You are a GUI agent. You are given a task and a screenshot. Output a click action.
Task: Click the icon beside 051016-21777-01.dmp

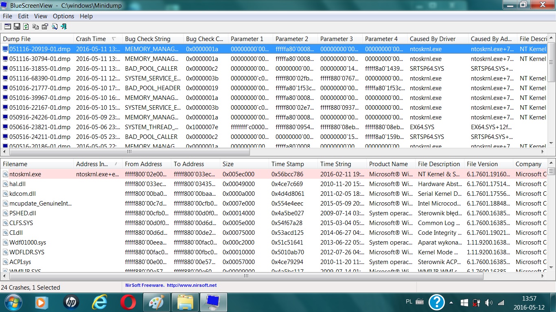pos(5,88)
